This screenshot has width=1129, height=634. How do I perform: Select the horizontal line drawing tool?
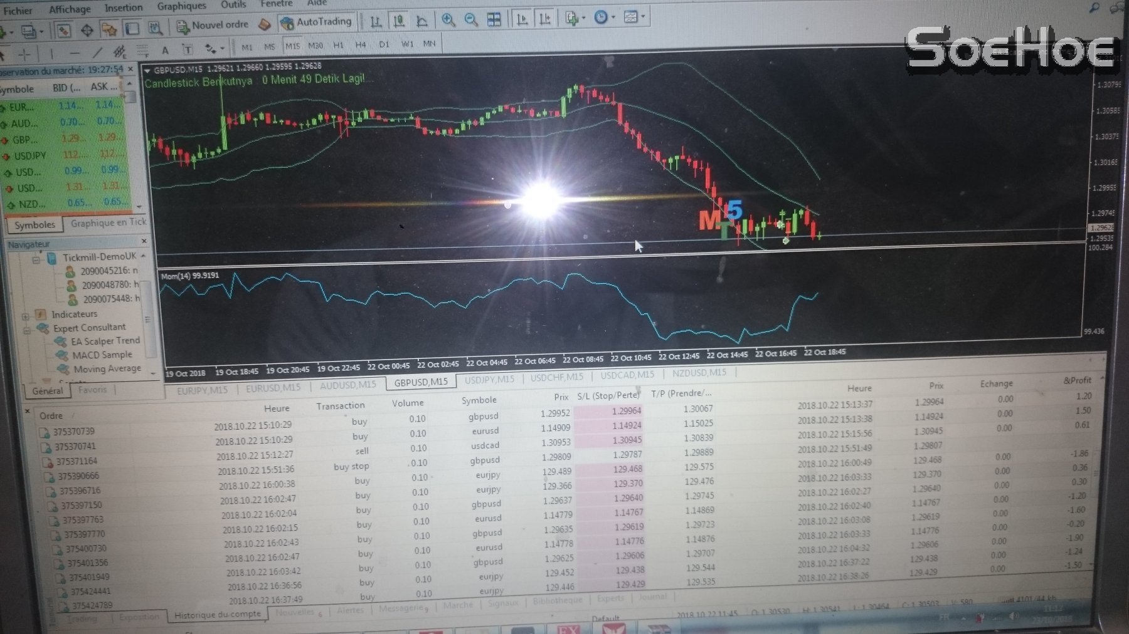pos(75,54)
